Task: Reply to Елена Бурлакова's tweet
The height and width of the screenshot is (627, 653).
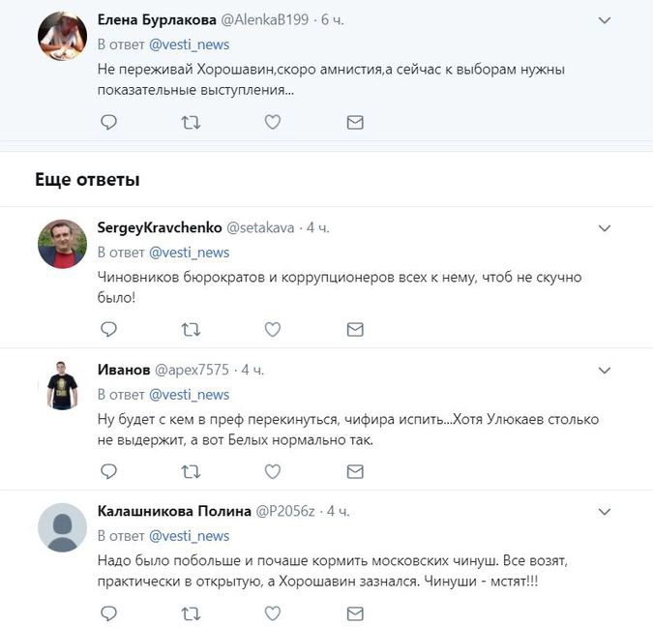Action: click(x=109, y=123)
